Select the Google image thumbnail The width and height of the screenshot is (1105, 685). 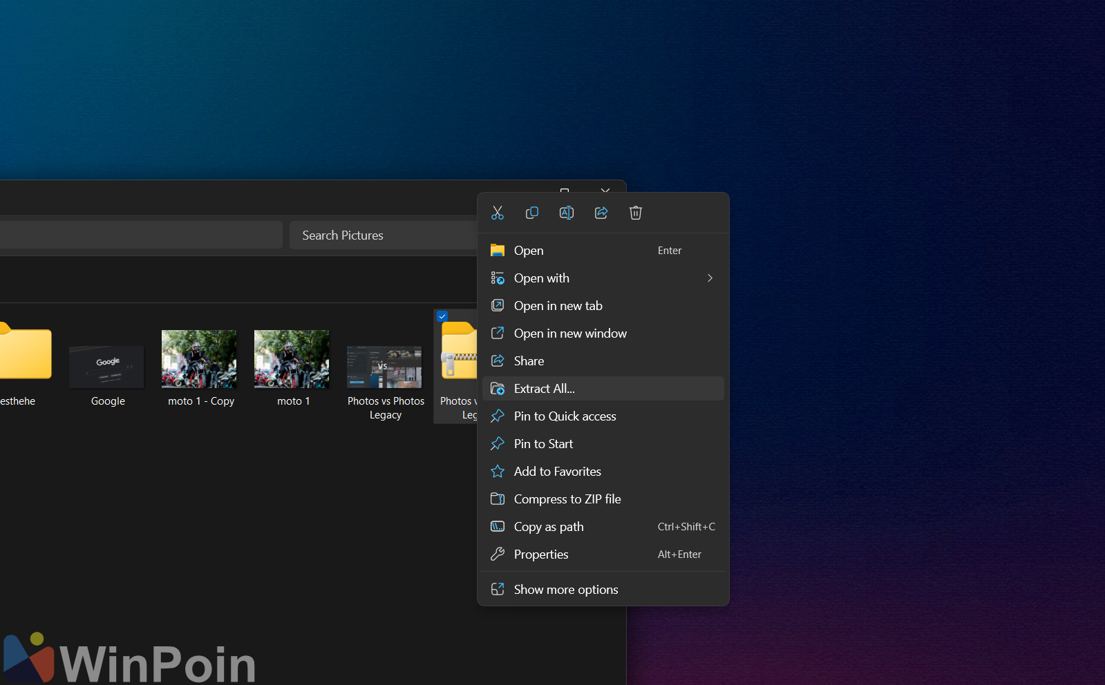point(107,367)
